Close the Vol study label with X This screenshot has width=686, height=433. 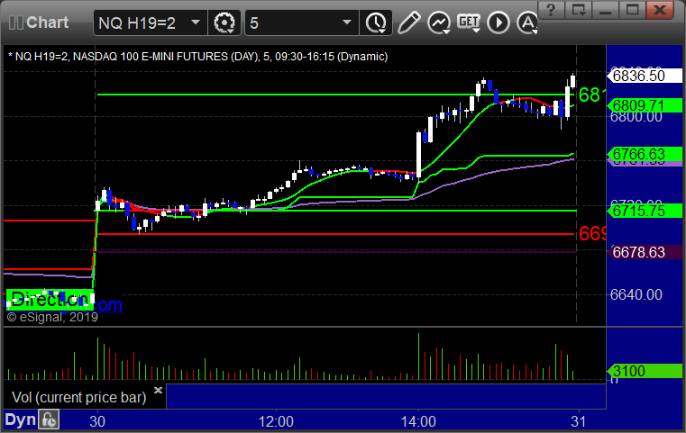tap(158, 390)
